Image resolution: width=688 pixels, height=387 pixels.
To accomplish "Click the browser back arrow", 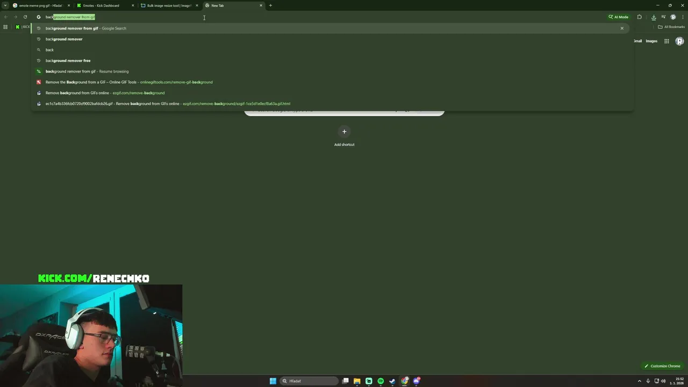I will [x=5, y=17].
